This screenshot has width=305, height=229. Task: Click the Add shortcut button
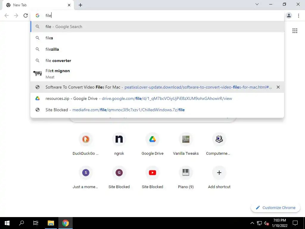[219, 177]
